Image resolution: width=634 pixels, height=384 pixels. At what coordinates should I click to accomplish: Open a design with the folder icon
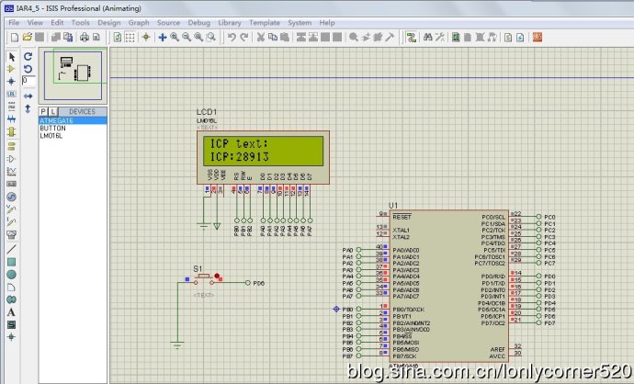coord(27,38)
